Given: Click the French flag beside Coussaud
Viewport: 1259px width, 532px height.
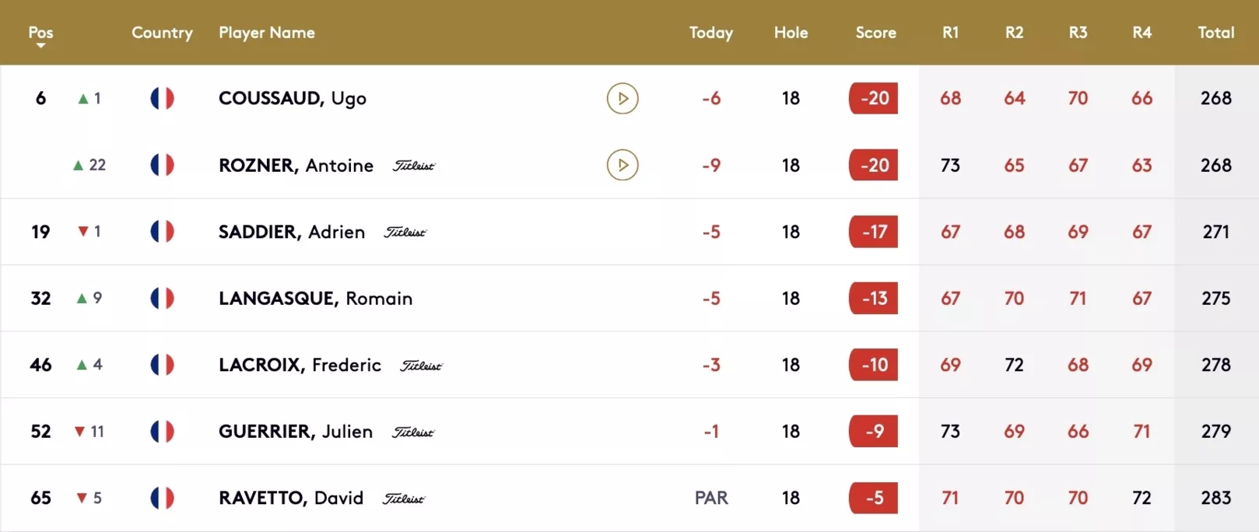Looking at the screenshot, I should click(162, 98).
